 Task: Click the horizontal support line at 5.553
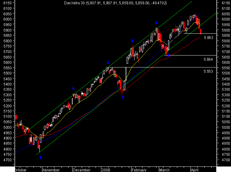point(161,67)
